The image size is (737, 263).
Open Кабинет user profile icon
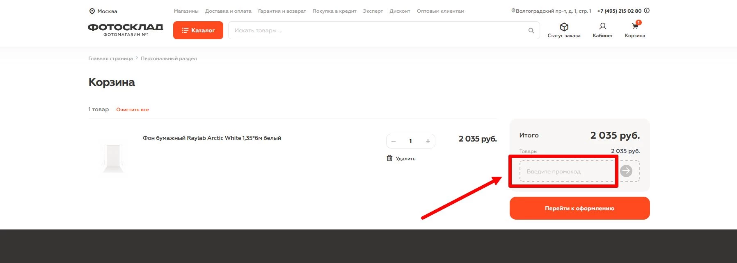(602, 27)
